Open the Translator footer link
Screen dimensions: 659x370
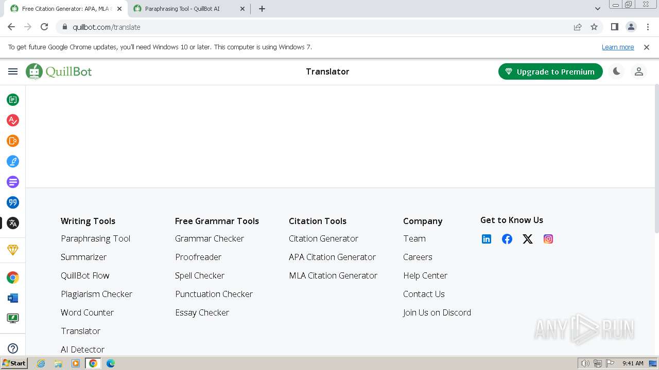80,331
